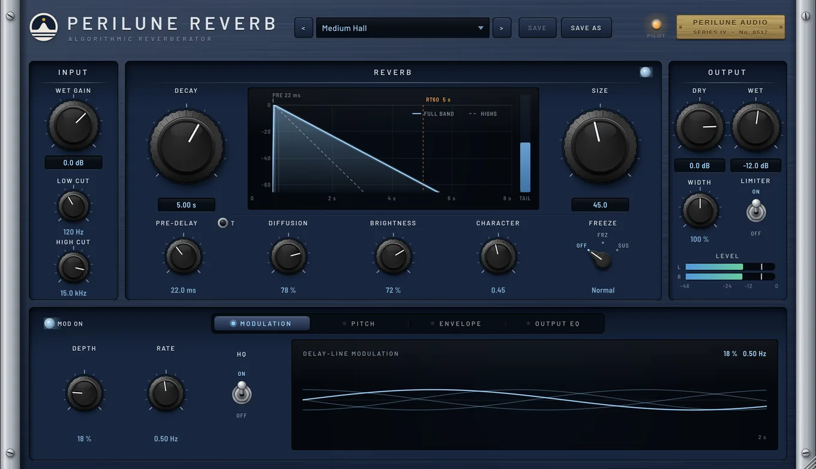Go to the next preset arrow
The image size is (816, 469).
point(502,28)
